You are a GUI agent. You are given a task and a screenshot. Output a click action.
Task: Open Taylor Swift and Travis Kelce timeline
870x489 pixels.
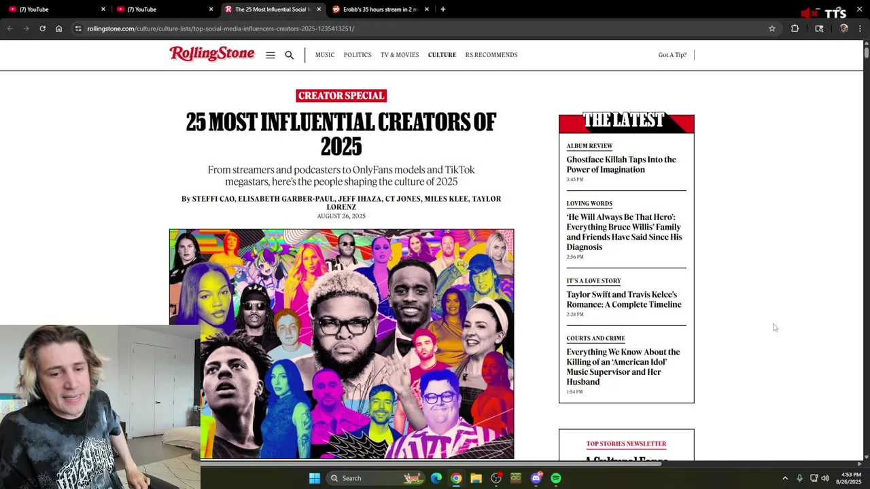pos(624,300)
